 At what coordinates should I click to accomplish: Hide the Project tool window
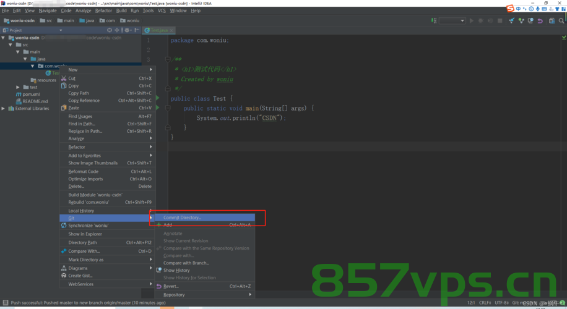pyautogui.click(x=137, y=30)
